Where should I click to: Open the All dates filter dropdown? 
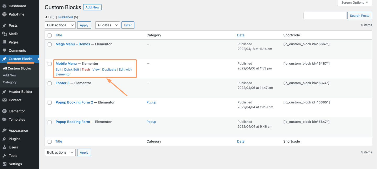[107, 25]
